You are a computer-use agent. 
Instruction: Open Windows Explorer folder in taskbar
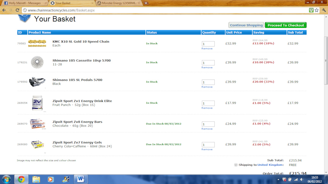tap(36, 180)
